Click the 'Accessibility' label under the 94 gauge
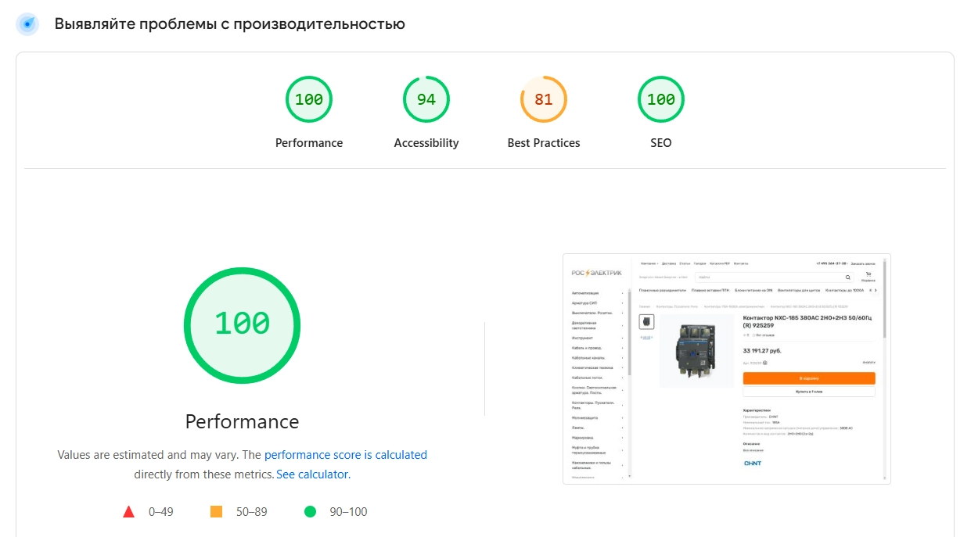This screenshot has width=971, height=537. click(426, 143)
